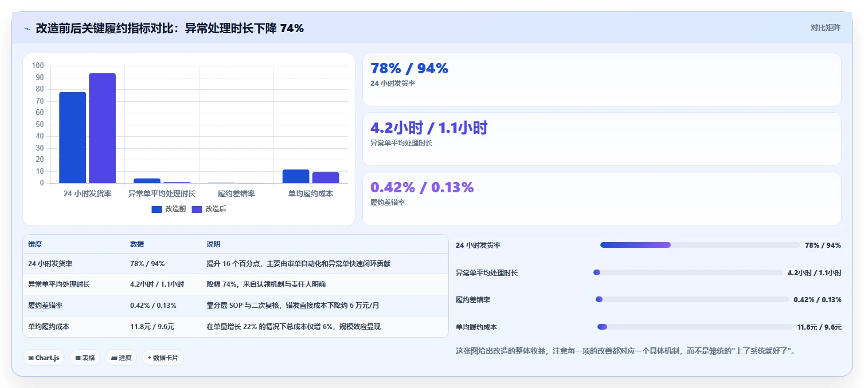The width and height of the screenshot is (864, 388).
Task: Click the 改造后 bar for 24 小时发货率
Action: [x=102, y=128]
